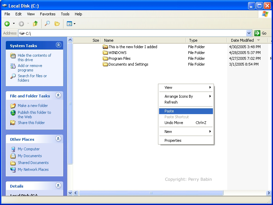
Task: Open the File menu
Action: (7, 14)
